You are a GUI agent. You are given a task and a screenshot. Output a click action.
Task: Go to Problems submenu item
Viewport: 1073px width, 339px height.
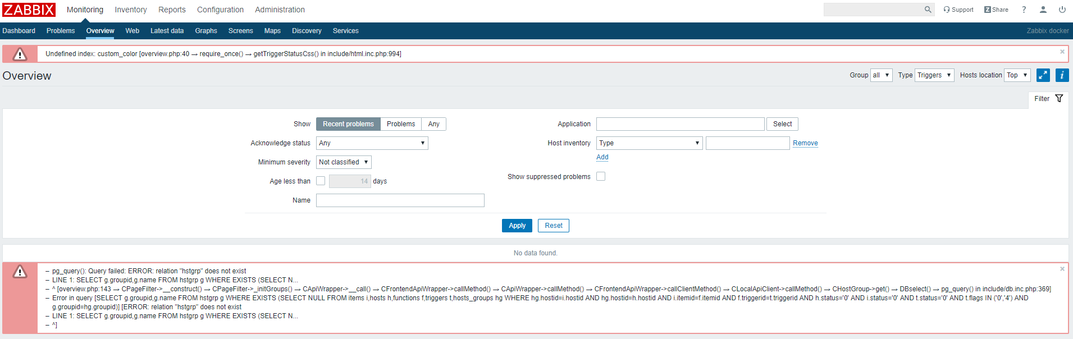61,31
